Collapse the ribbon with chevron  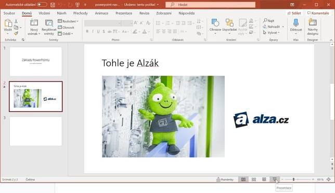(331, 40)
